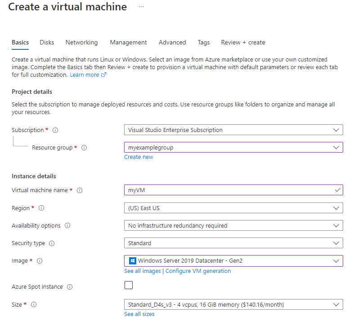Image resolution: width=349 pixels, height=321 pixels.
Task: Click info icon next to Size label
Action: [34, 305]
